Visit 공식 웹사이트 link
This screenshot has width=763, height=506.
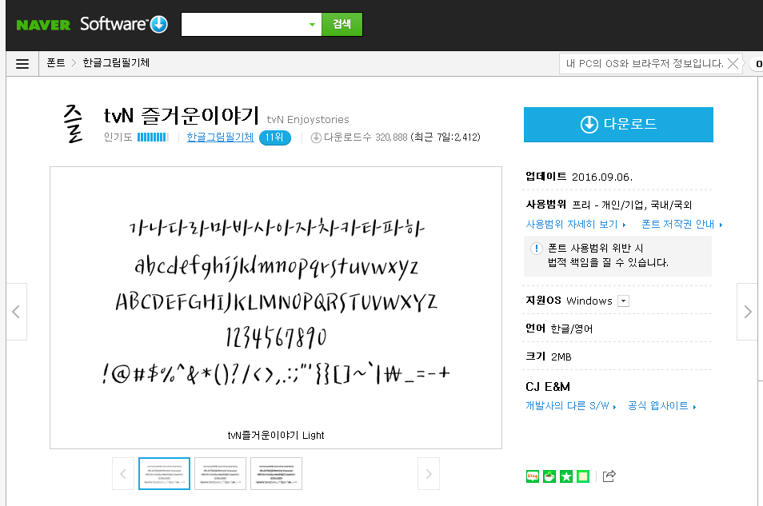[x=661, y=406]
